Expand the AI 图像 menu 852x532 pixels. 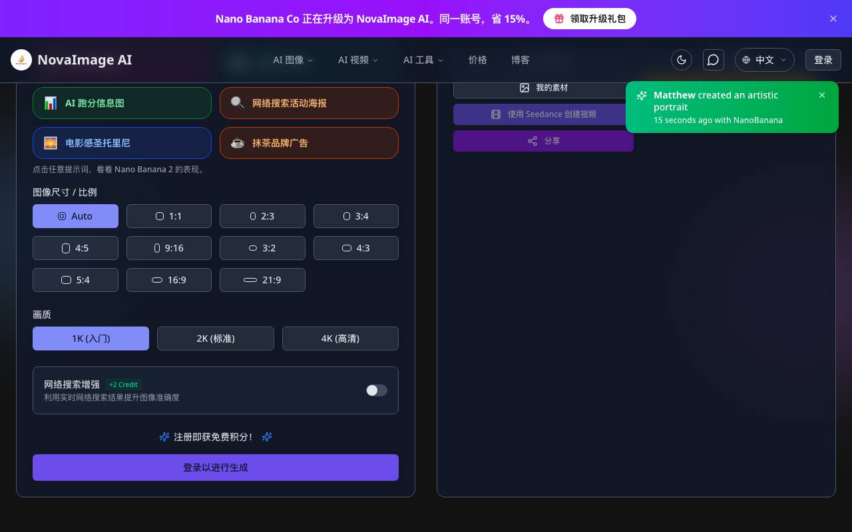tap(293, 60)
